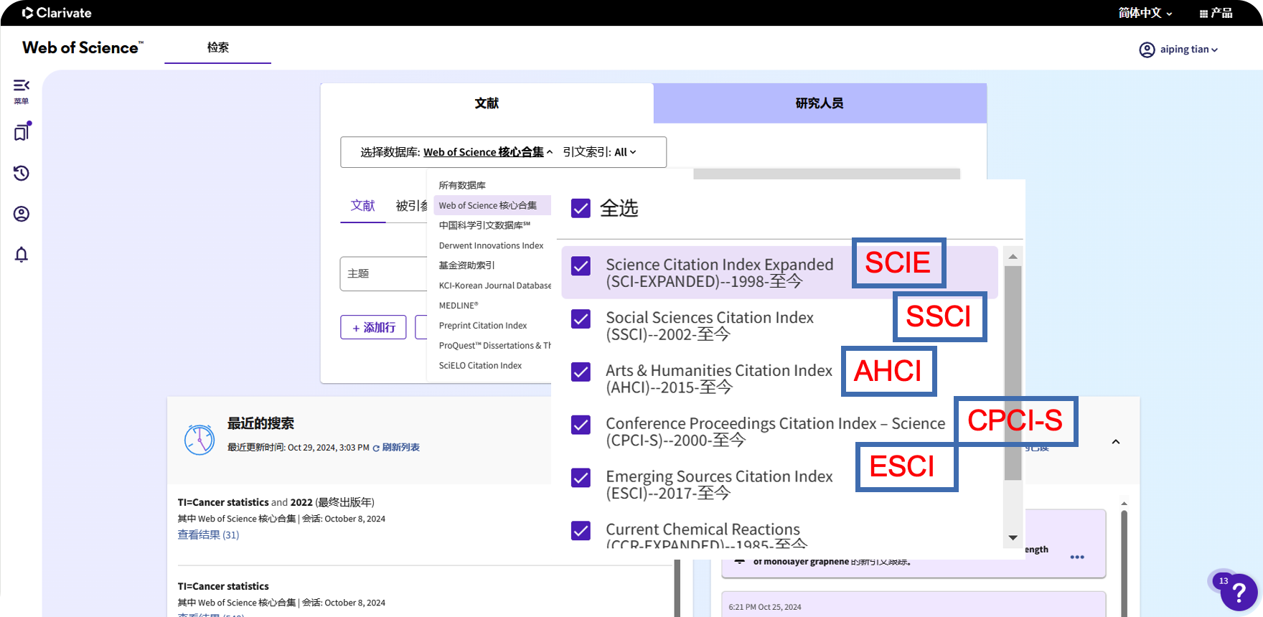
Task: View results (31) for Cancer statistics 2022
Action: pos(208,534)
